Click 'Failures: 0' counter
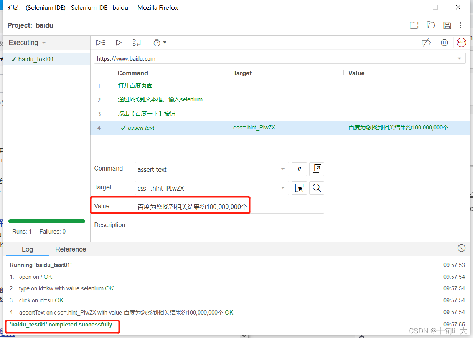This screenshot has width=473, height=338. 52,232
